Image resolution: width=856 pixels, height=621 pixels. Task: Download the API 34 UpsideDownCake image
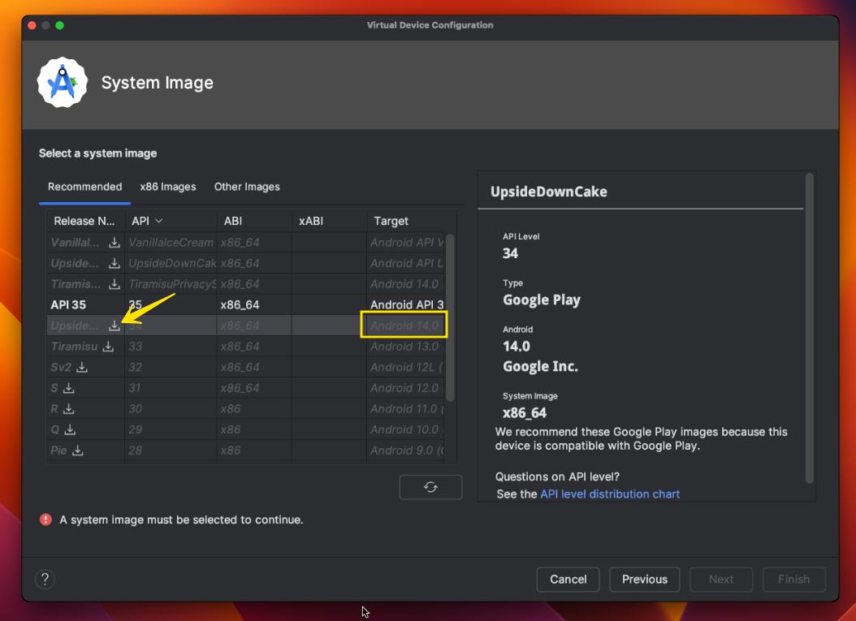[114, 326]
